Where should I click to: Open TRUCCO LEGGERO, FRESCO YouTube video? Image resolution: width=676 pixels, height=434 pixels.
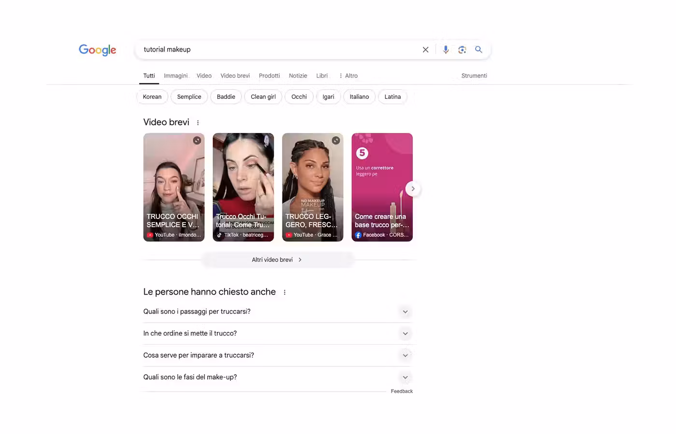click(313, 187)
